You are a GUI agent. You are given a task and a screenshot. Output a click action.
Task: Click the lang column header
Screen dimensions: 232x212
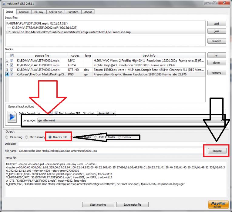pyautogui.click(x=88, y=55)
